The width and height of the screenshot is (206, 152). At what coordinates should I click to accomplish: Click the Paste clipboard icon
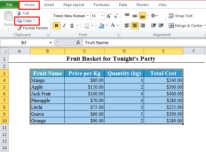pos(8,16)
